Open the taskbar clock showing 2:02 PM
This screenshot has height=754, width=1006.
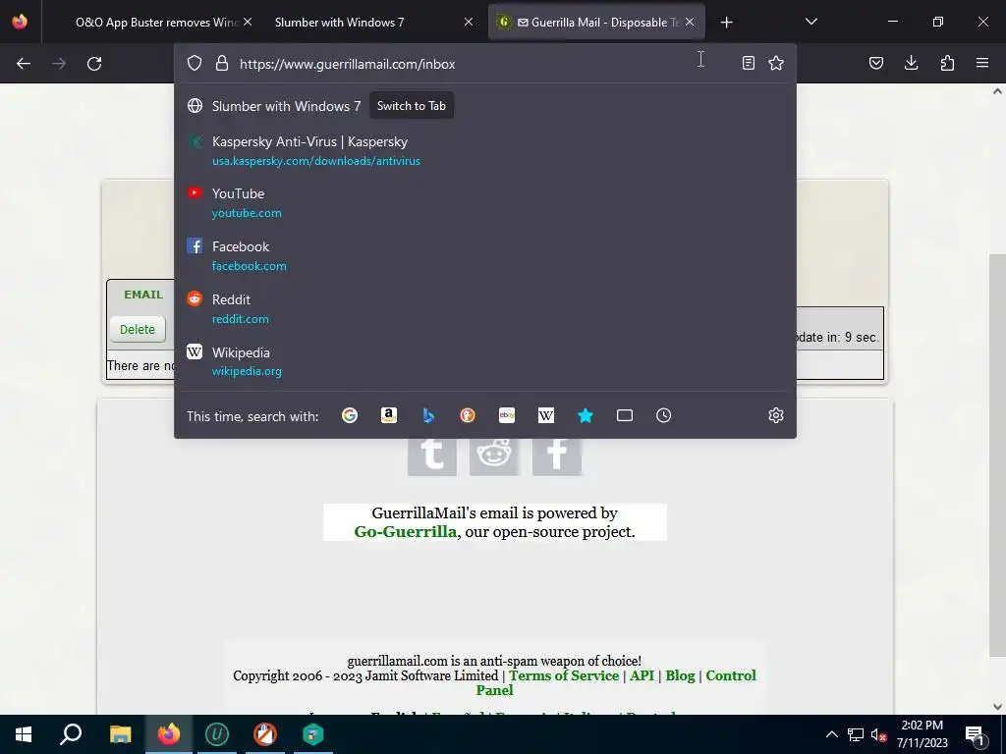[922, 734]
